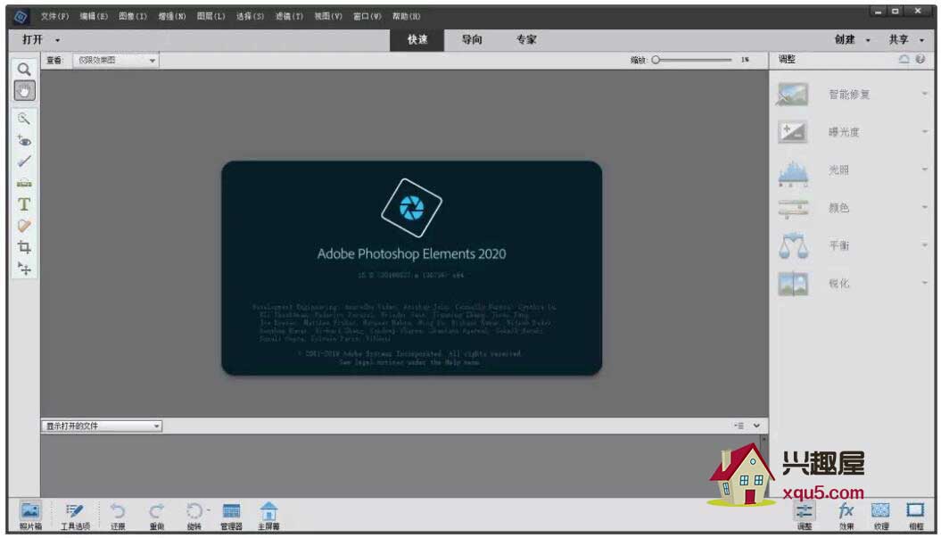Select the Spot Healing Brush tool
This screenshot has width=941, height=538.
click(24, 226)
